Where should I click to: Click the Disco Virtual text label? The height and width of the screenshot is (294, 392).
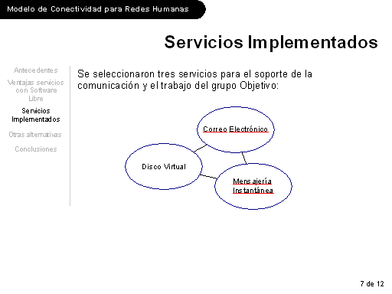click(164, 167)
